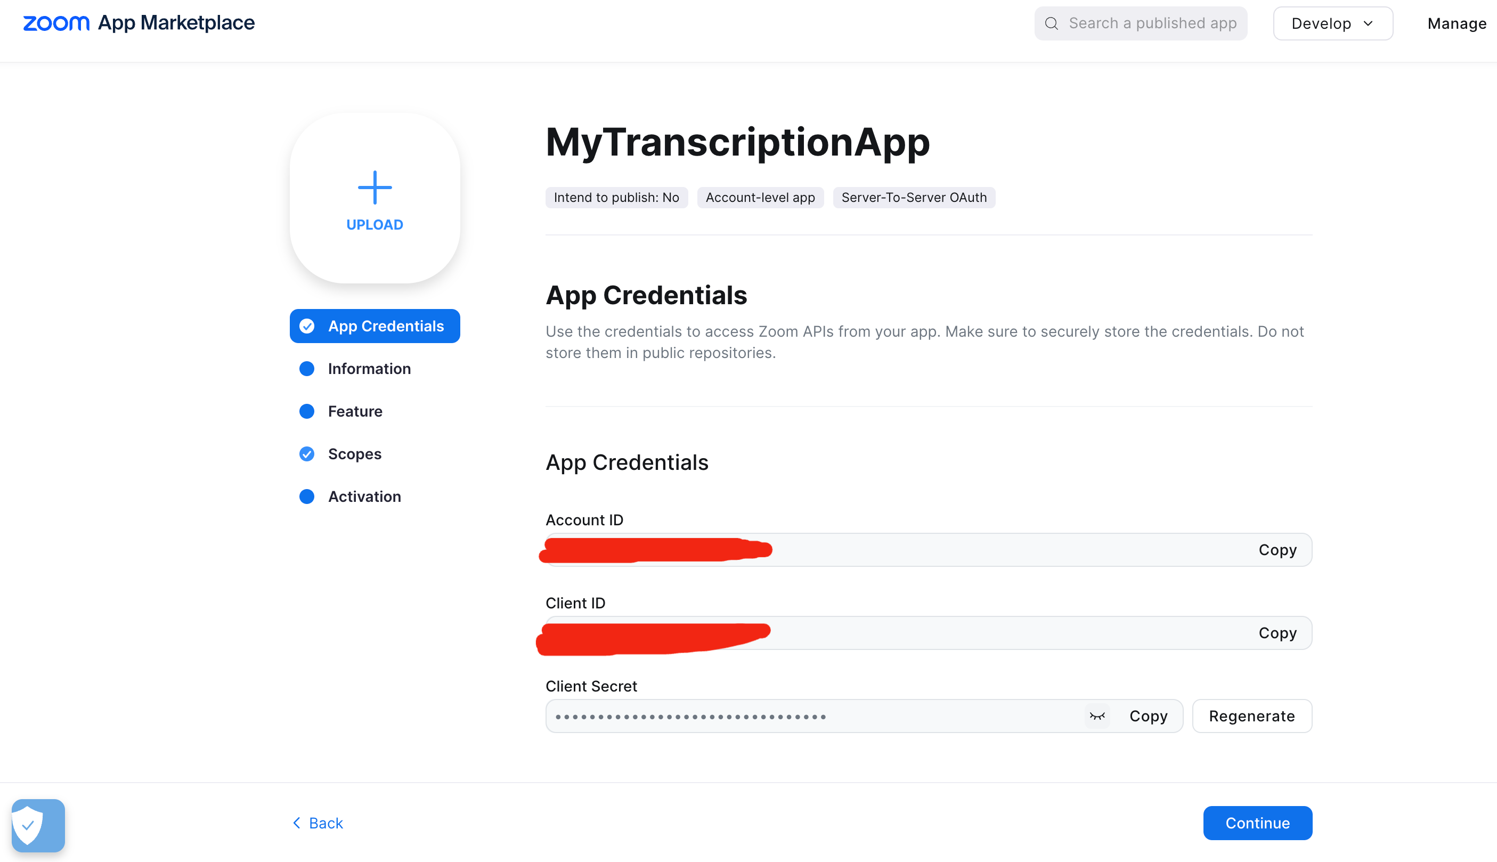The height and width of the screenshot is (862, 1497).
Task: Copy the Account ID
Action: tap(1278, 550)
